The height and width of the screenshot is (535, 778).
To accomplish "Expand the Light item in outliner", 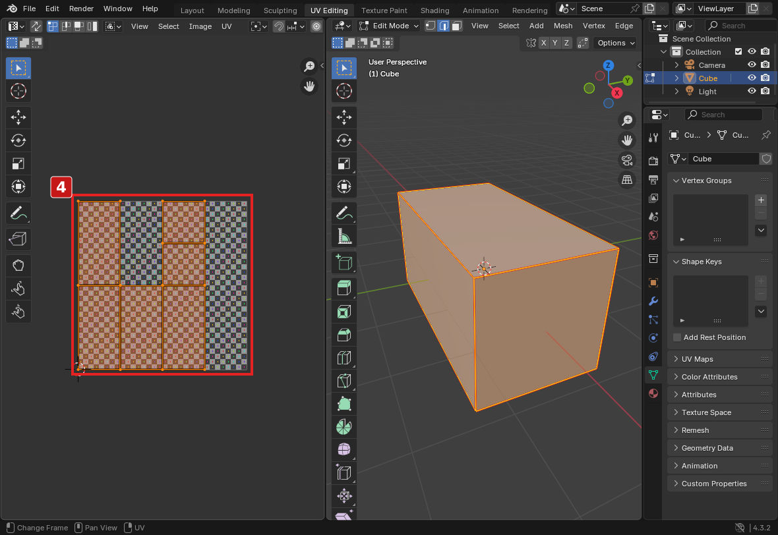I will click(676, 91).
